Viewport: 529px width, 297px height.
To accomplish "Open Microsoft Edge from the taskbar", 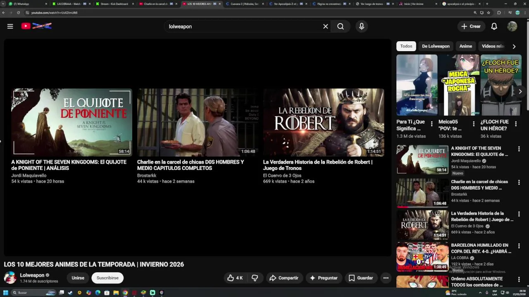I will tap(98, 292).
